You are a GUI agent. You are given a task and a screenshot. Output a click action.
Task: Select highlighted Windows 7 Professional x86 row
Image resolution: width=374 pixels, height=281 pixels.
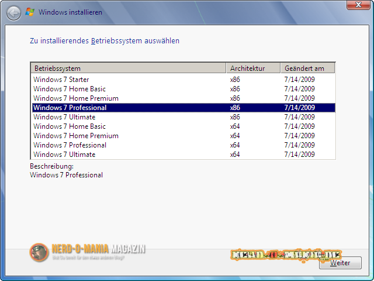click(183, 108)
